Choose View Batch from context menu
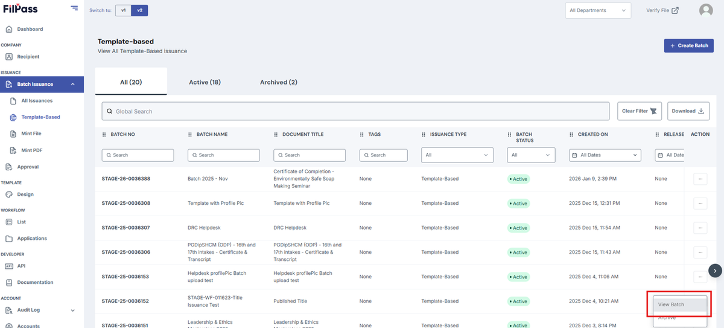 tap(680, 304)
